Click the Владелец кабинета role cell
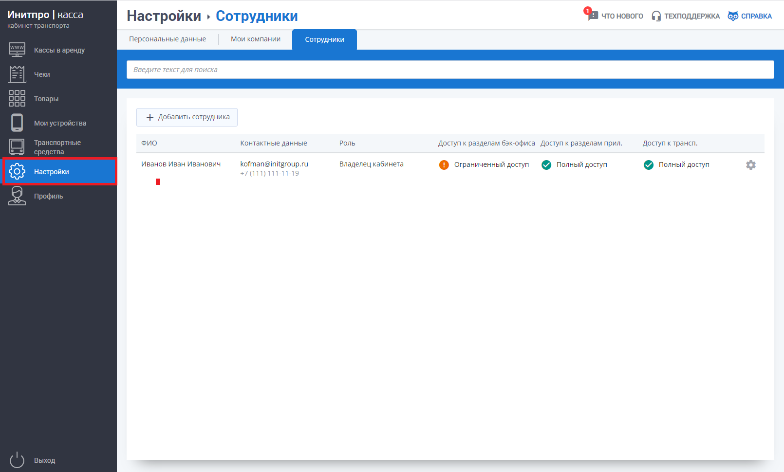784x472 pixels. point(372,164)
